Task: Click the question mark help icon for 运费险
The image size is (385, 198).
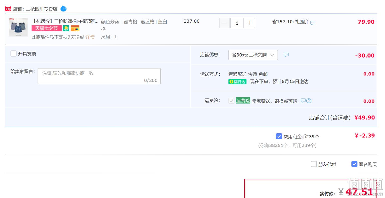Action: click(x=309, y=101)
